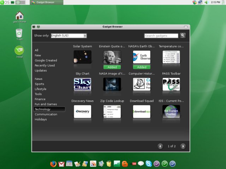Select the Sky Chart gadget thumbnail

(83, 84)
